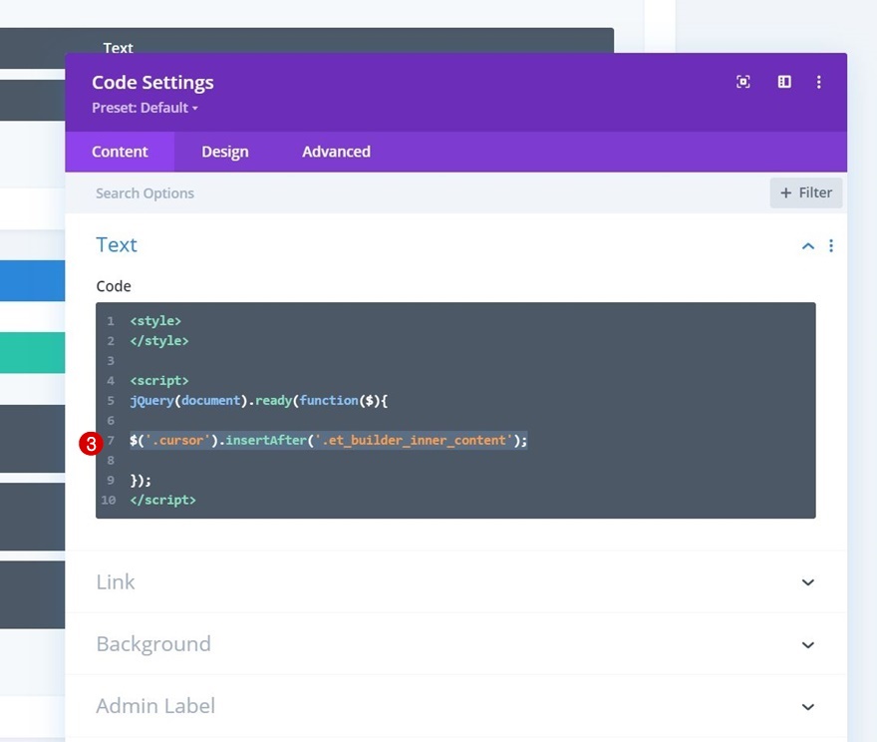Collapse the Text section
The image size is (877, 742).
click(808, 245)
